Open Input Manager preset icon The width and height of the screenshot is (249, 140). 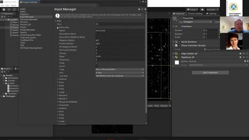(x=142, y=9)
